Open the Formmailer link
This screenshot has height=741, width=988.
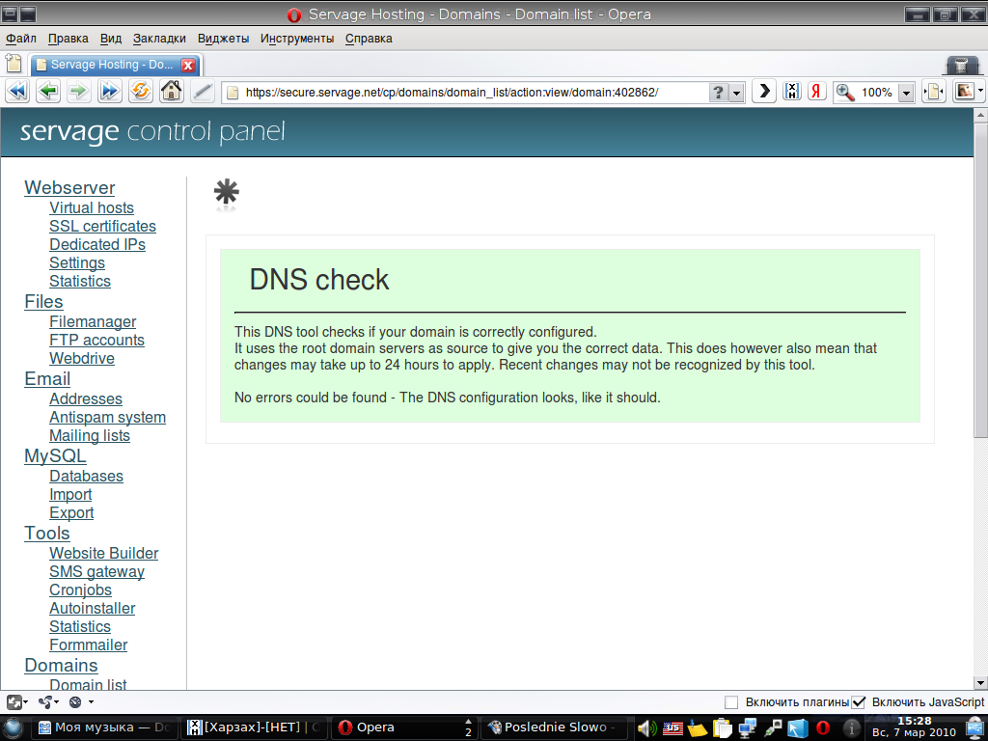tap(89, 645)
